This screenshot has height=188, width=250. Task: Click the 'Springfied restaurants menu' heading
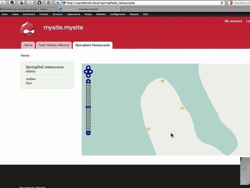click(45, 69)
